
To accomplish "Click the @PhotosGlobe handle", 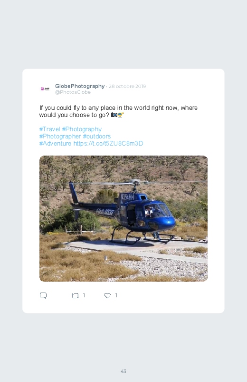I will [x=73, y=92].
